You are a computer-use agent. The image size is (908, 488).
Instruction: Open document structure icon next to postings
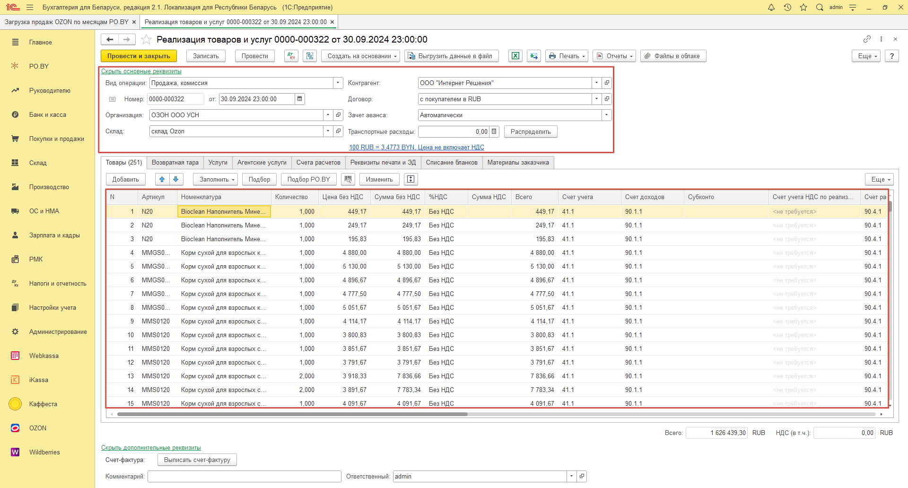point(310,56)
